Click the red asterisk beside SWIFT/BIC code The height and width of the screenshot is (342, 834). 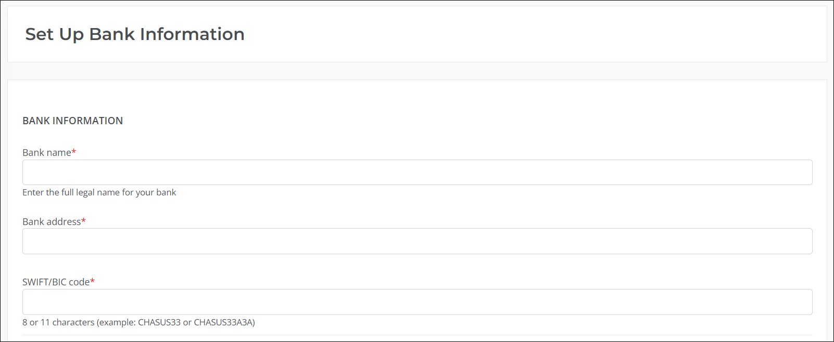93,281
